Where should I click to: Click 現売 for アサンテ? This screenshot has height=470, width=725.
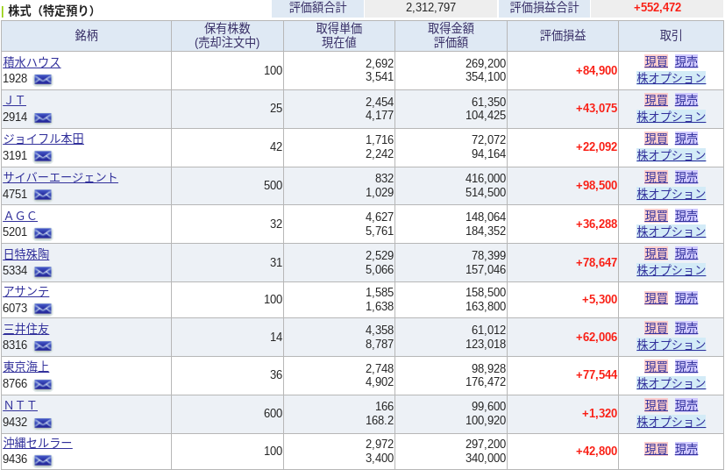pyautogui.click(x=686, y=298)
